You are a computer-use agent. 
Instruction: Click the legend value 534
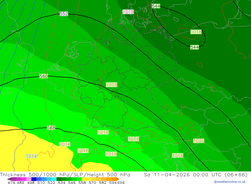pyautogui.click(x=62, y=182)
